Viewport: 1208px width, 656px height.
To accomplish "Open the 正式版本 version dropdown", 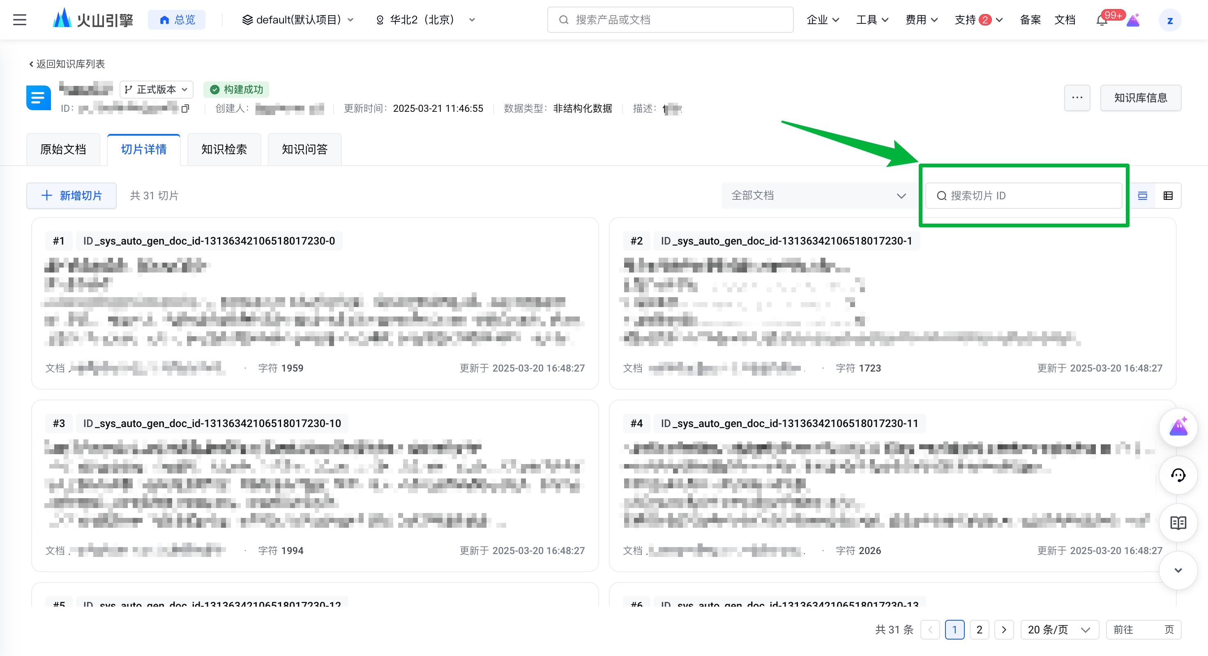I will pos(157,89).
